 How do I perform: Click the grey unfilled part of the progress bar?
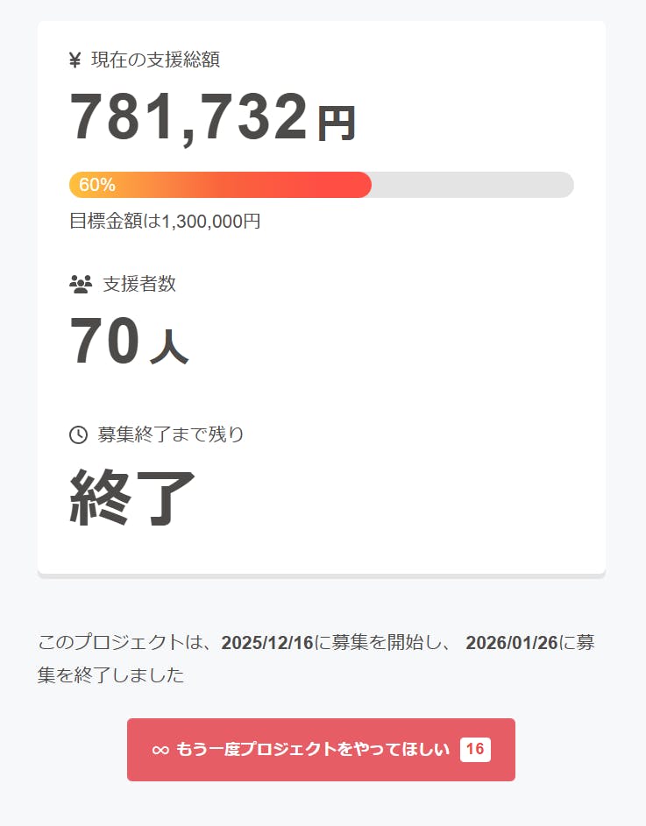pos(472,185)
